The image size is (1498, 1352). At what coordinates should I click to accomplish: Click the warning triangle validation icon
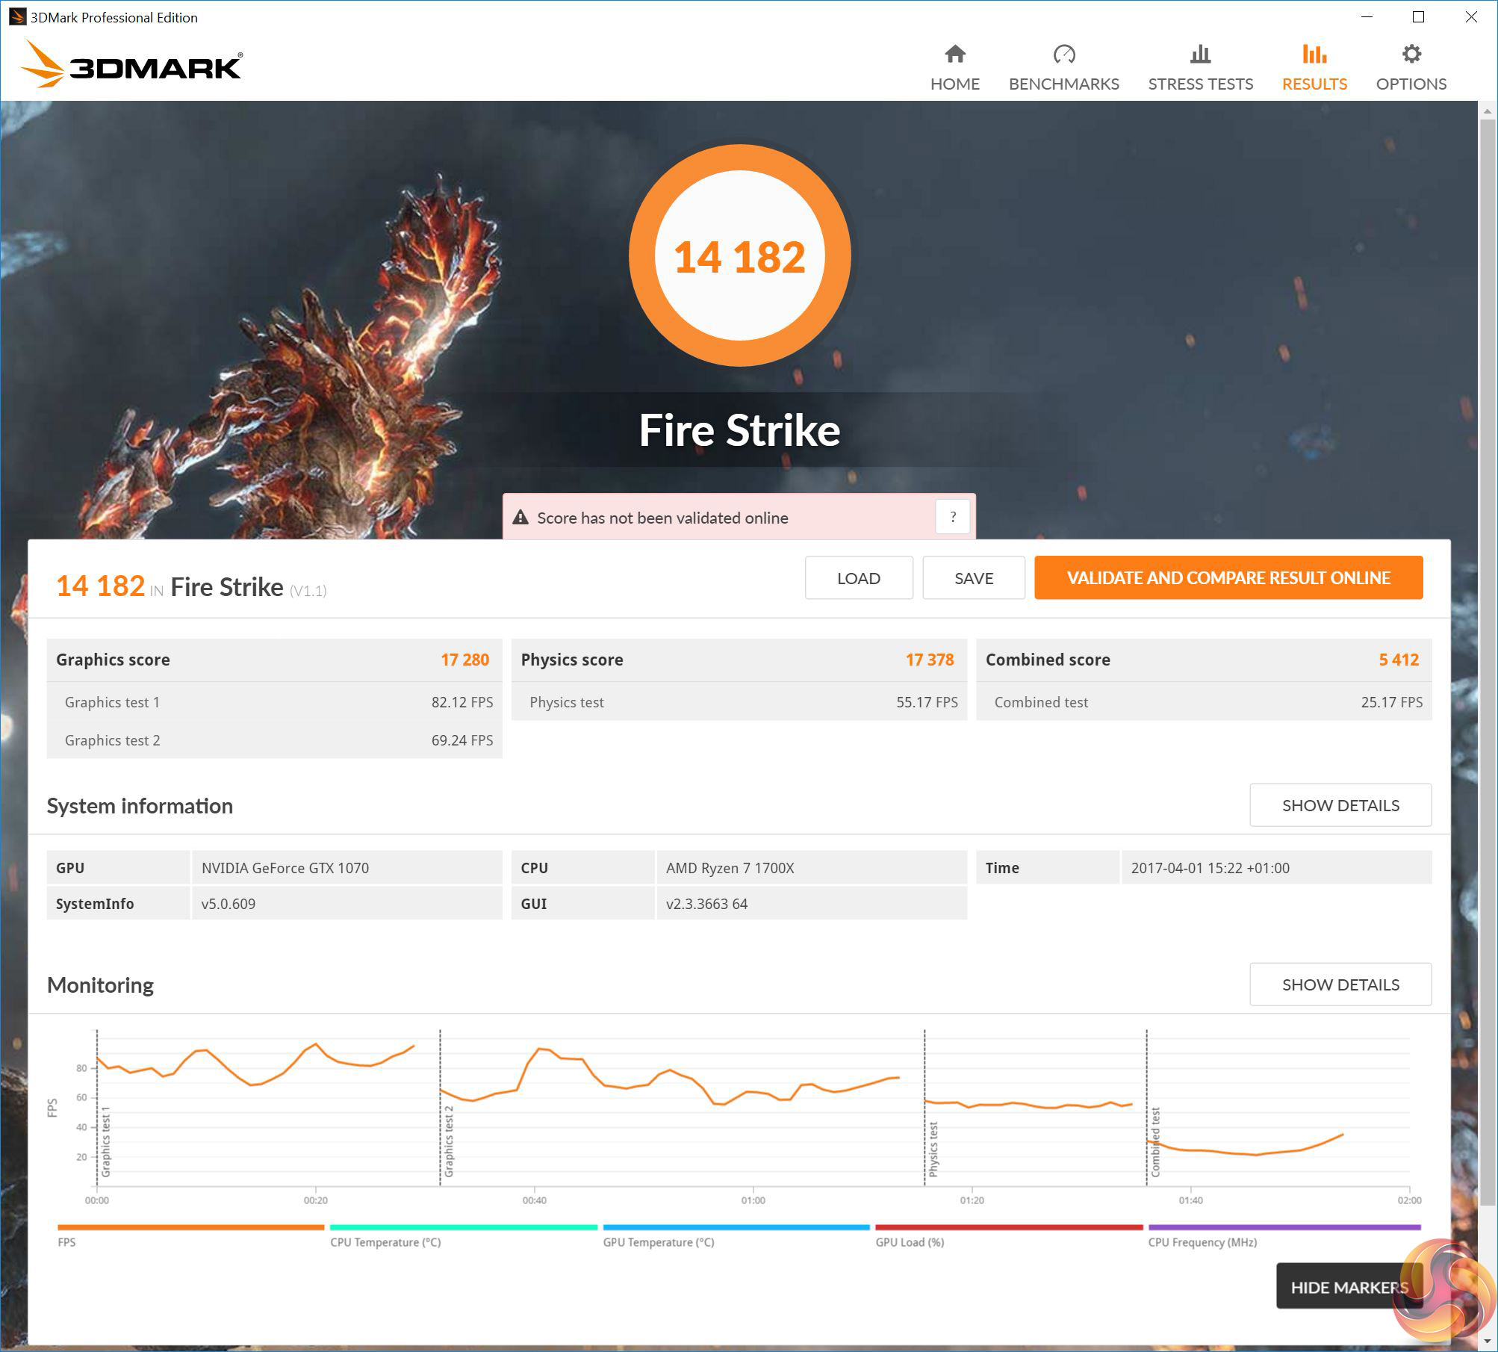click(x=520, y=518)
